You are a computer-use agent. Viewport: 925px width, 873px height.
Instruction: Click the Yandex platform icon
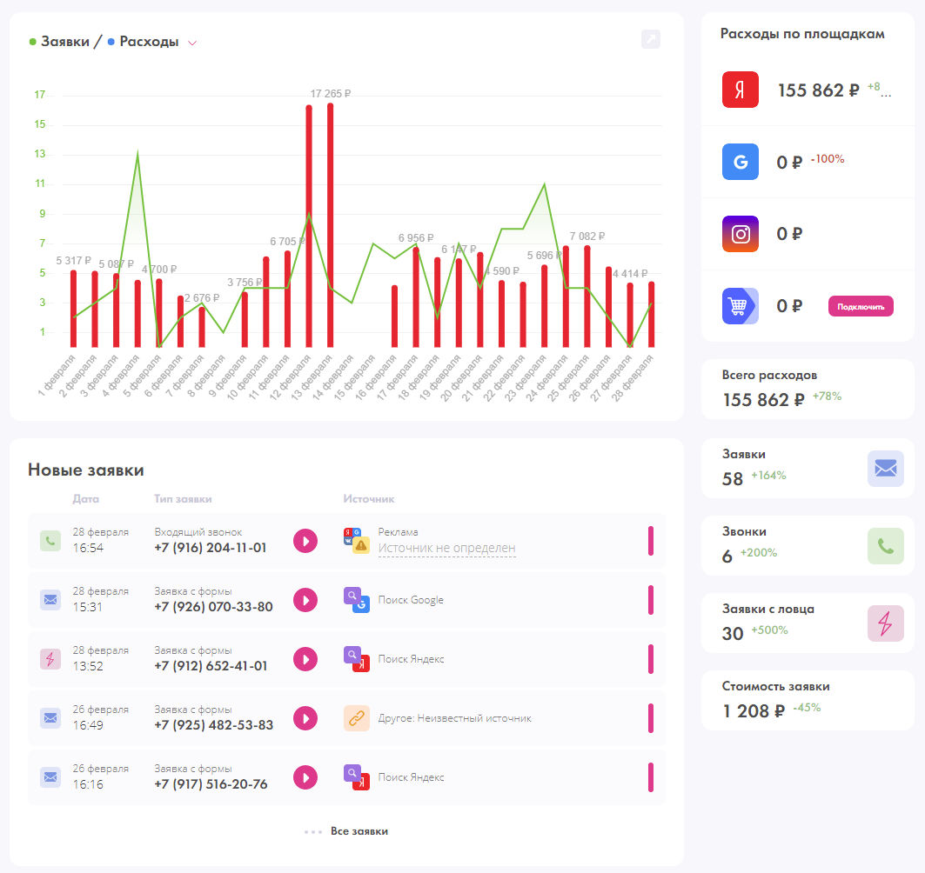point(741,90)
